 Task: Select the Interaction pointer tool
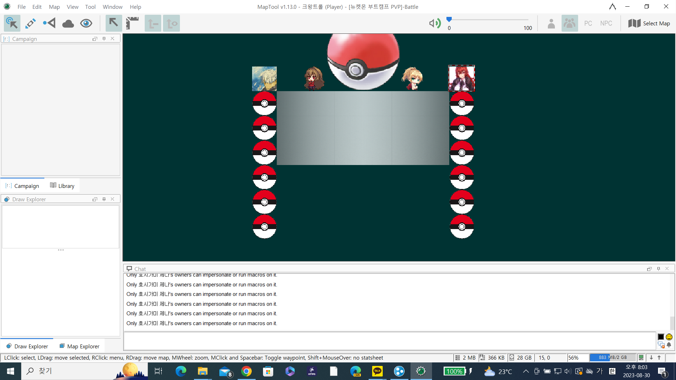(x=12, y=23)
